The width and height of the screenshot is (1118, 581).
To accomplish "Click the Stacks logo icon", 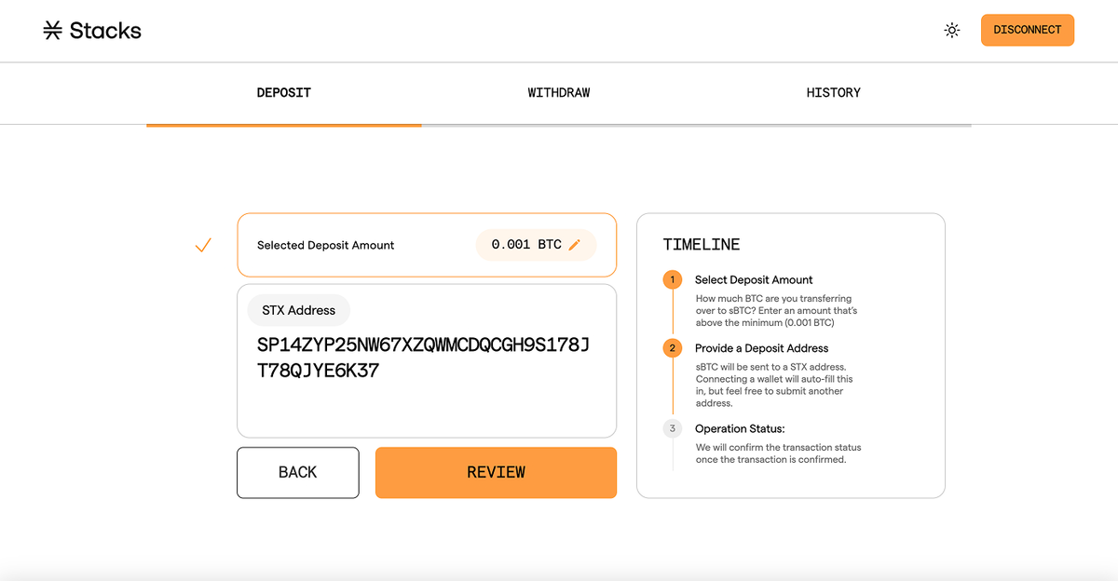I will coord(53,31).
